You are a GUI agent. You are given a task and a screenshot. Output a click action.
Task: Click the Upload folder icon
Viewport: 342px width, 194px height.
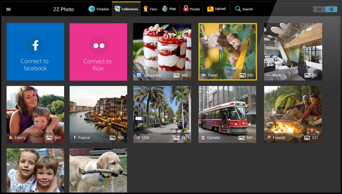[x=210, y=9]
